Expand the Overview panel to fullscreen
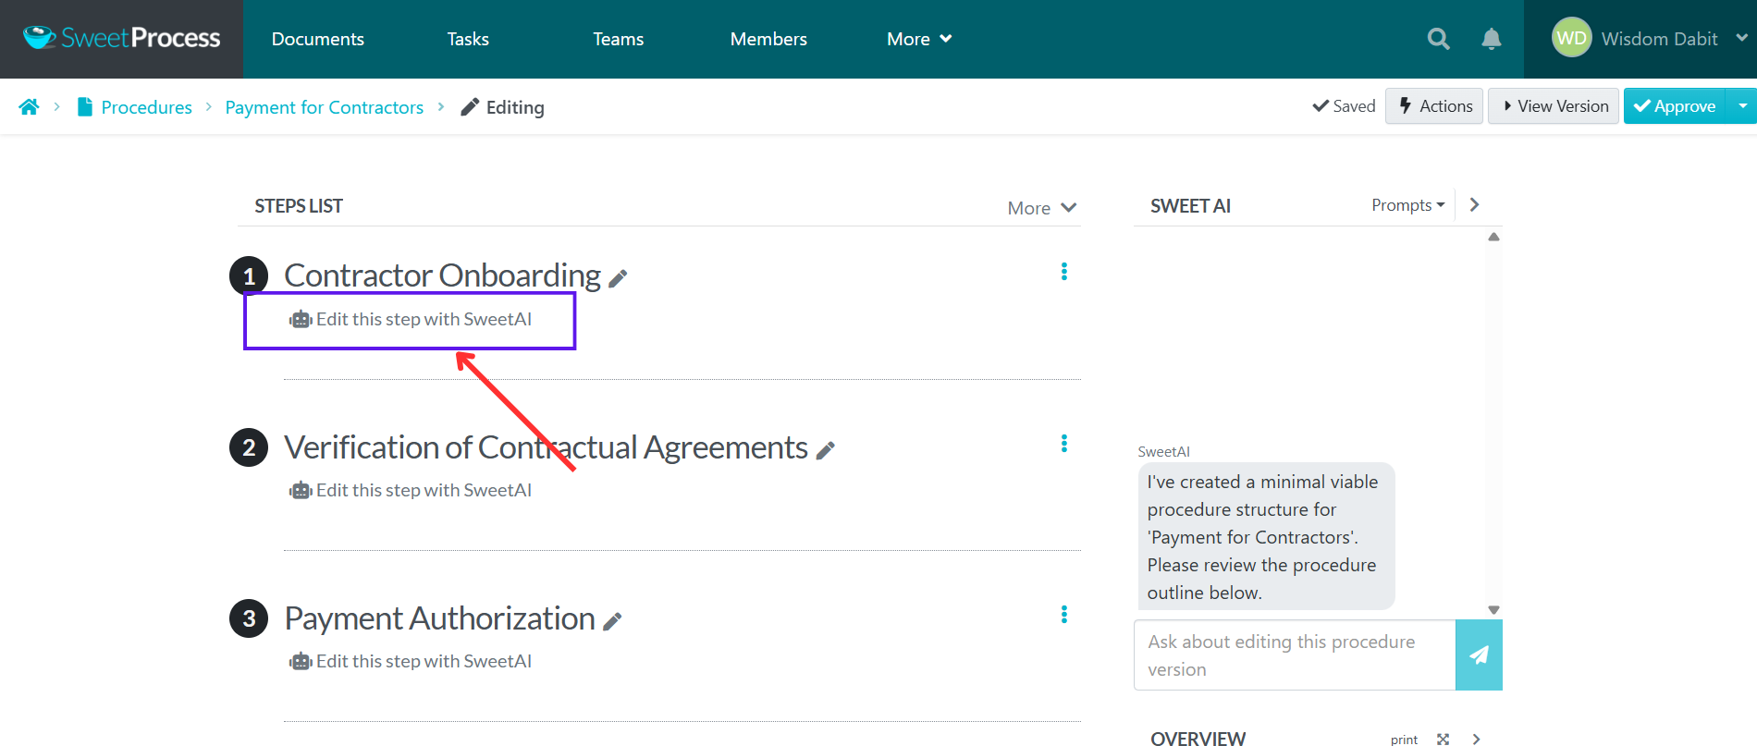 (x=1443, y=740)
